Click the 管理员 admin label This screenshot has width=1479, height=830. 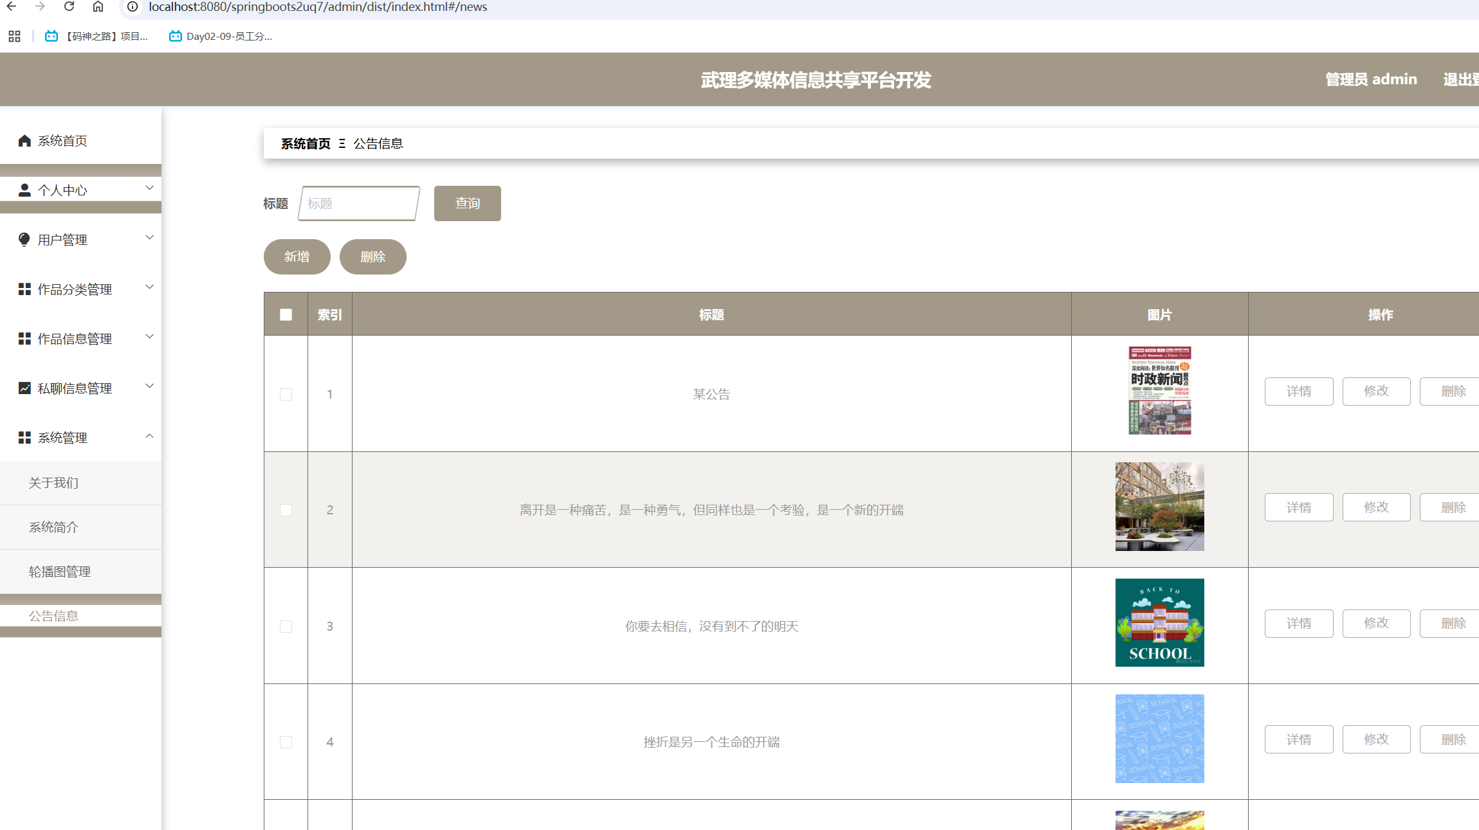point(1371,79)
